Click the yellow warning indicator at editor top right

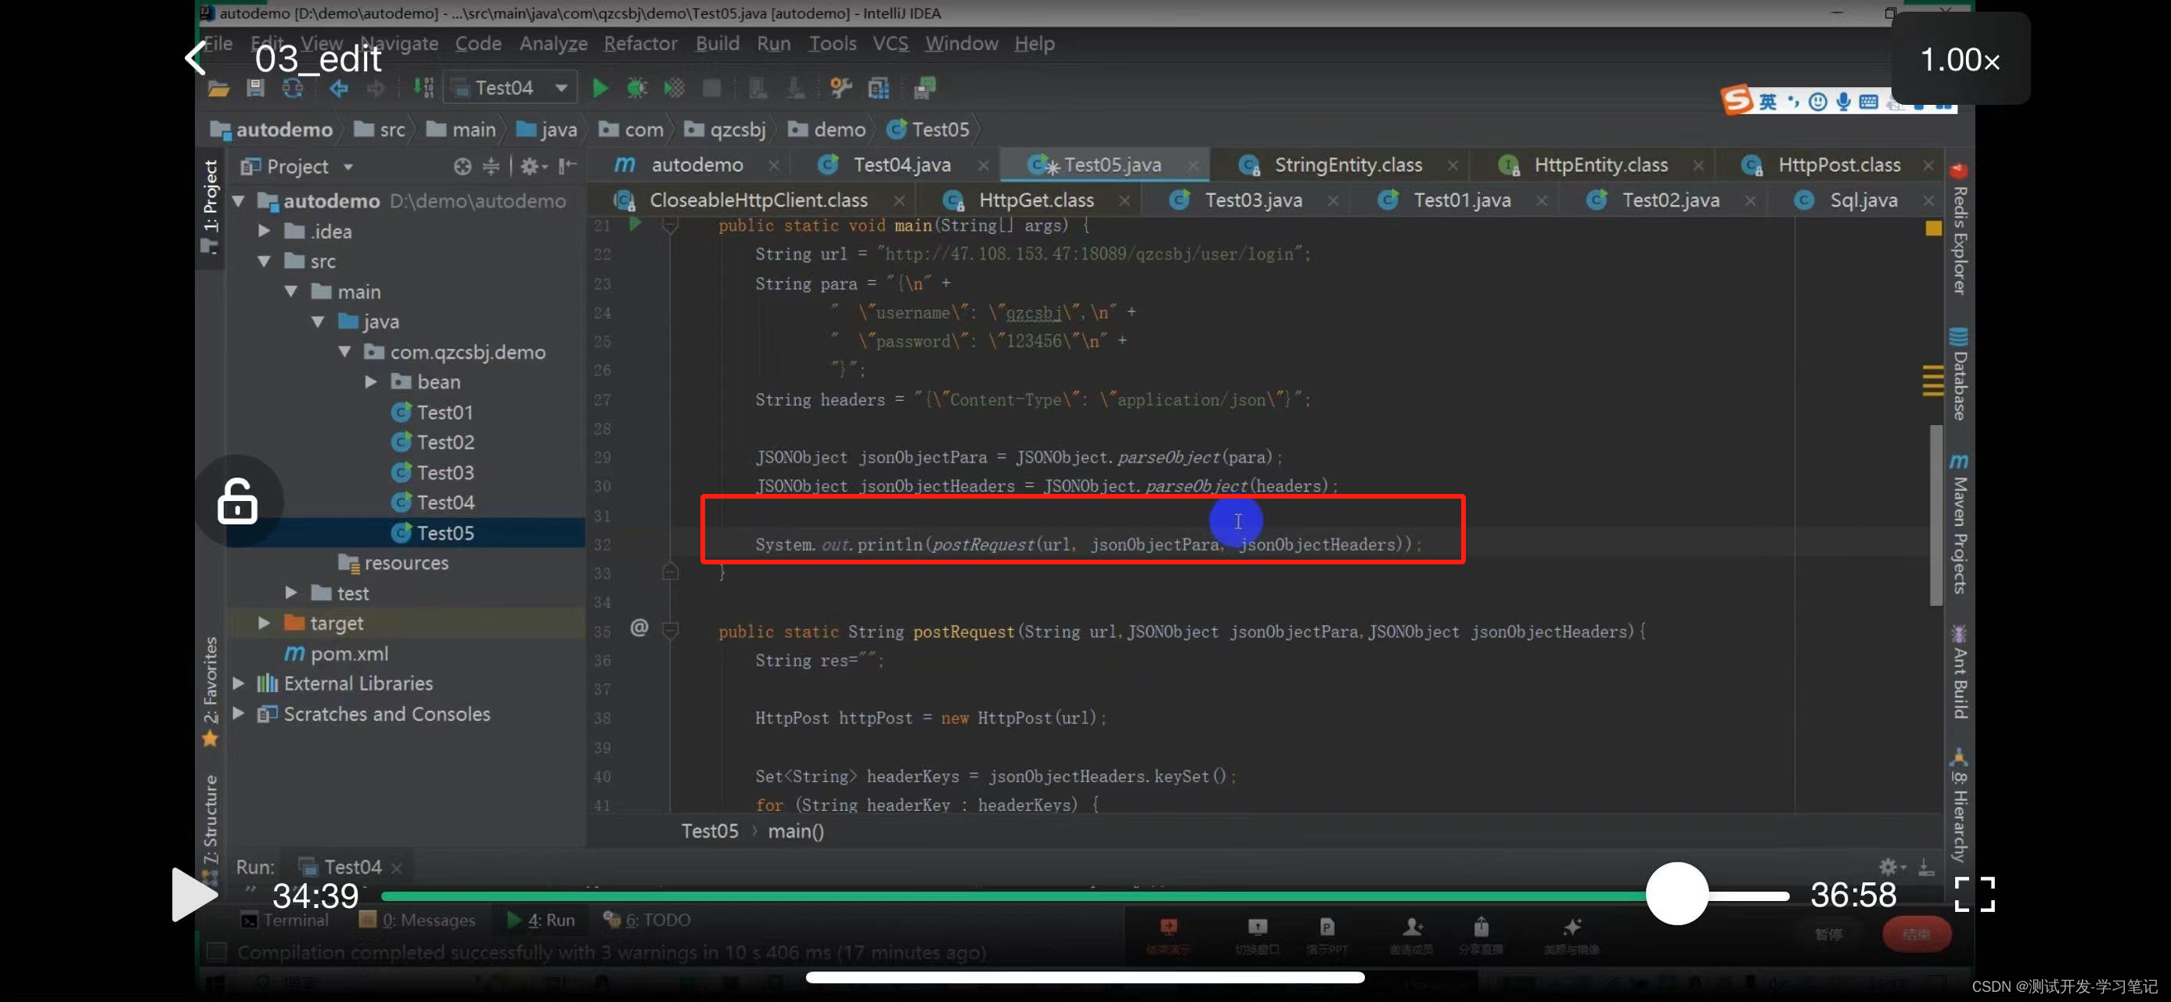click(1933, 228)
